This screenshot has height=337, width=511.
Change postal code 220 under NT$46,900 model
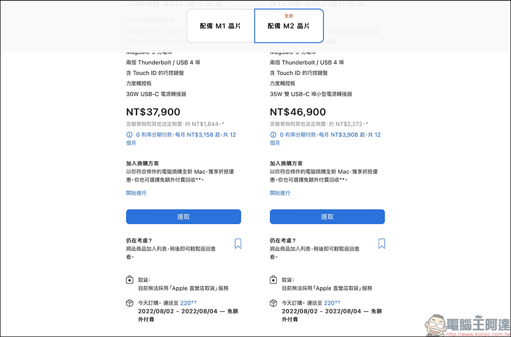(x=329, y=303)
